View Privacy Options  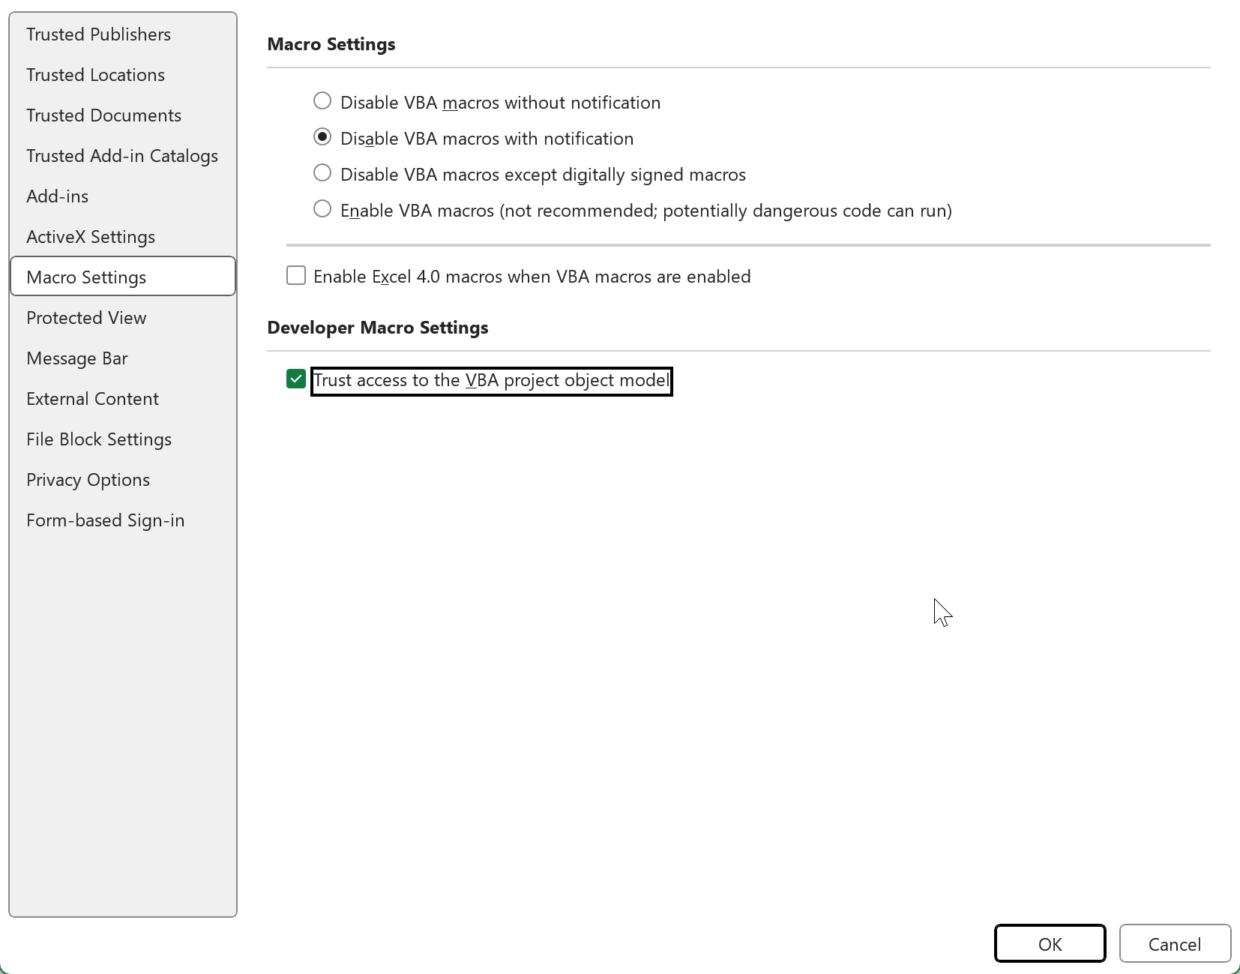pyautogui.click(x=88, y=480)
